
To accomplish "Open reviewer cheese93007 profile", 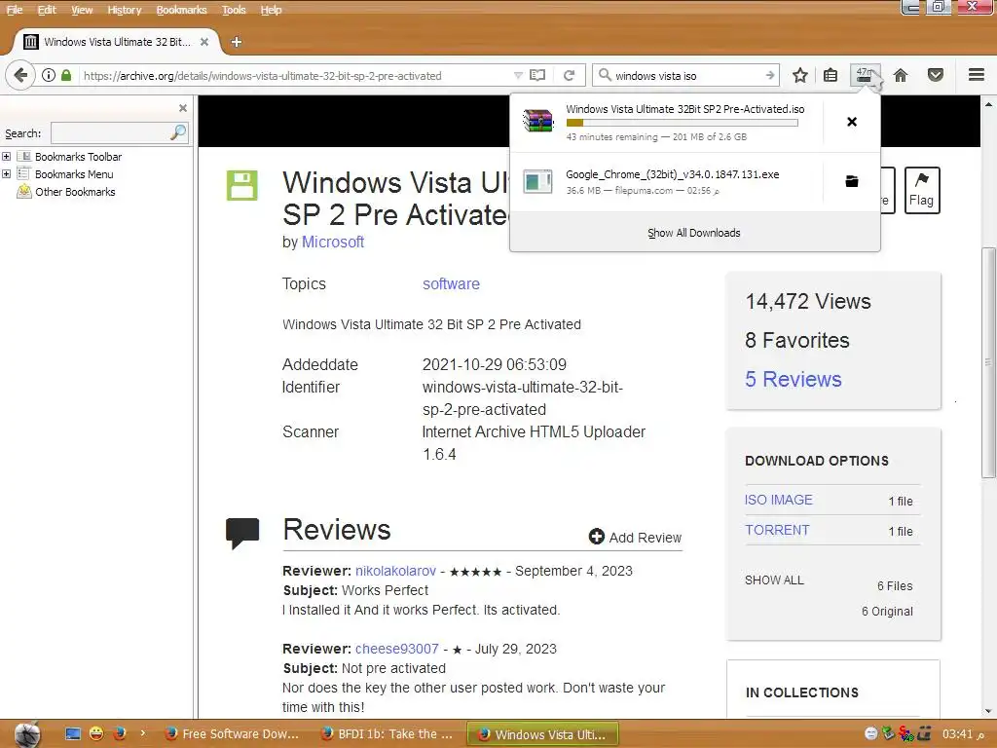I will (397, 649).
